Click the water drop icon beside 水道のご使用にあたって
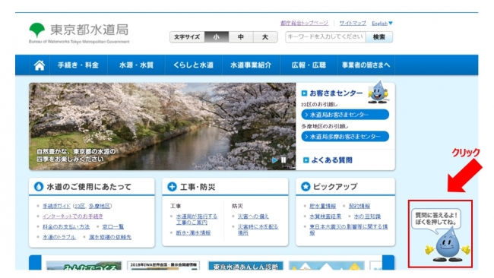This screenshot has height=278, width=494. (39, 187)
